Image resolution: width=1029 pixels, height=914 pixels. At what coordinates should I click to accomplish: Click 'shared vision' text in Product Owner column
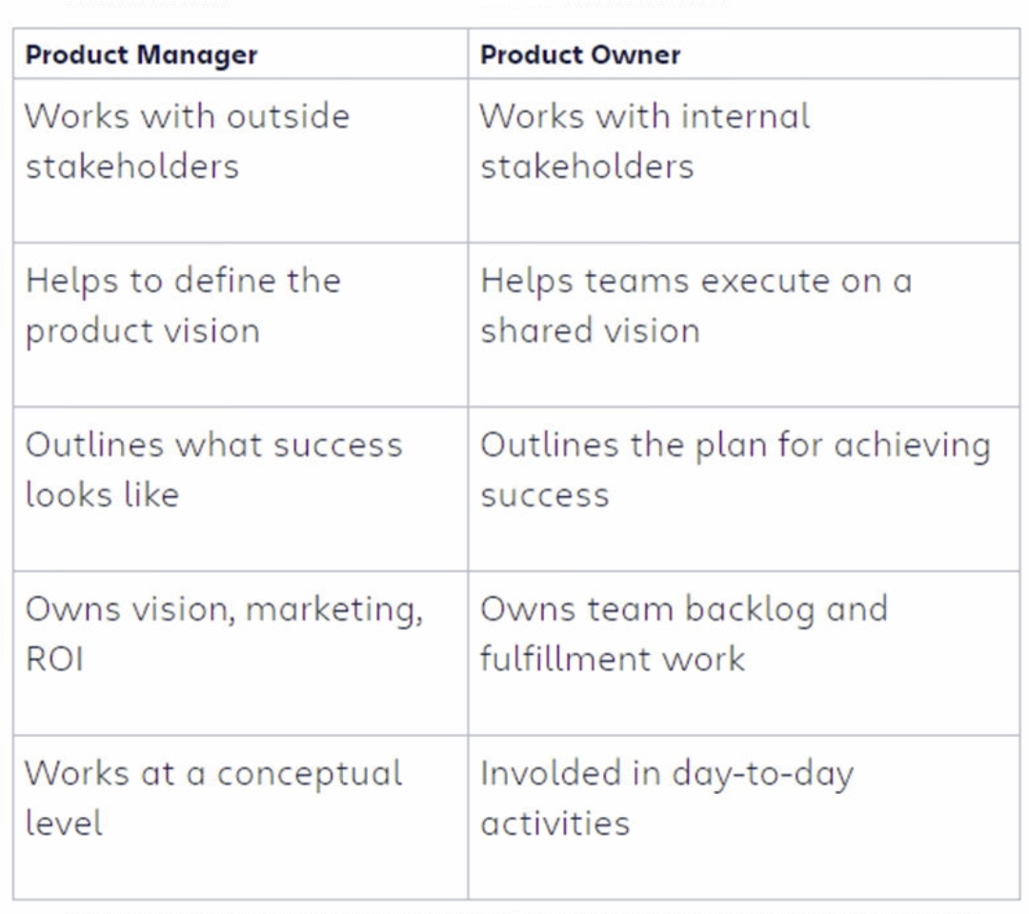[x=591, y=330]
